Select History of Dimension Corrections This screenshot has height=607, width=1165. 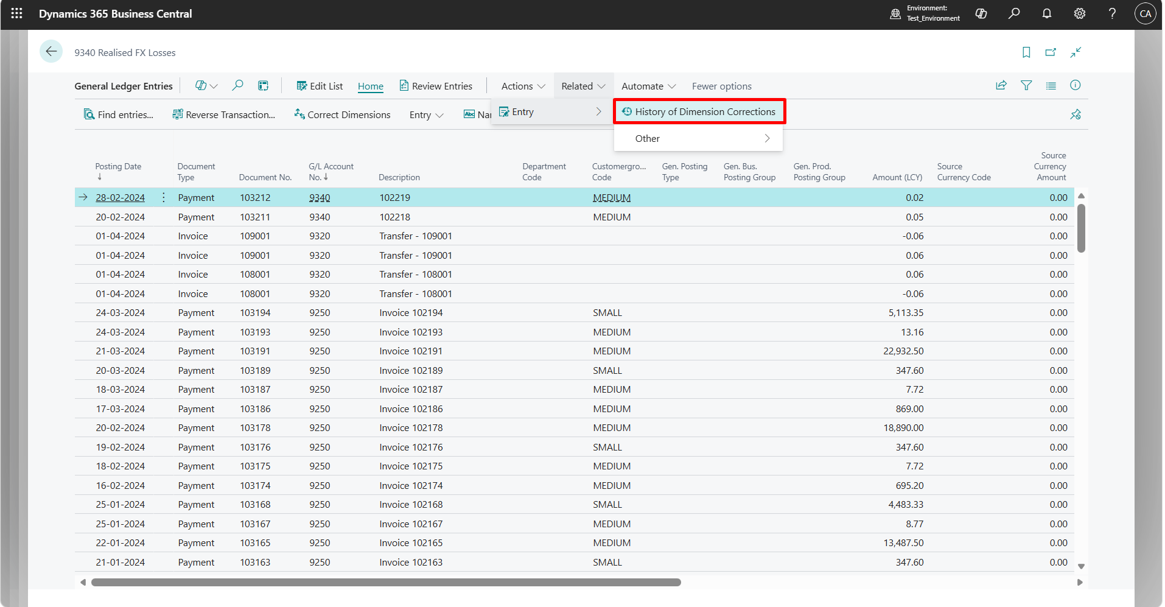(699, 112)
